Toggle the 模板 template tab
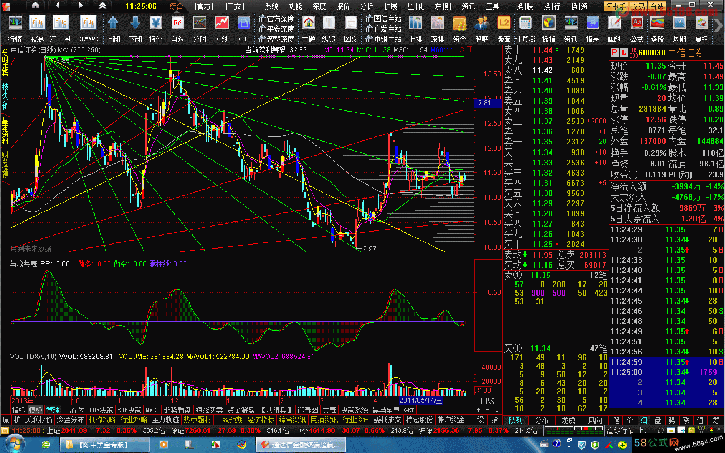This screenshot has height=453, width=725. [36, 409]
